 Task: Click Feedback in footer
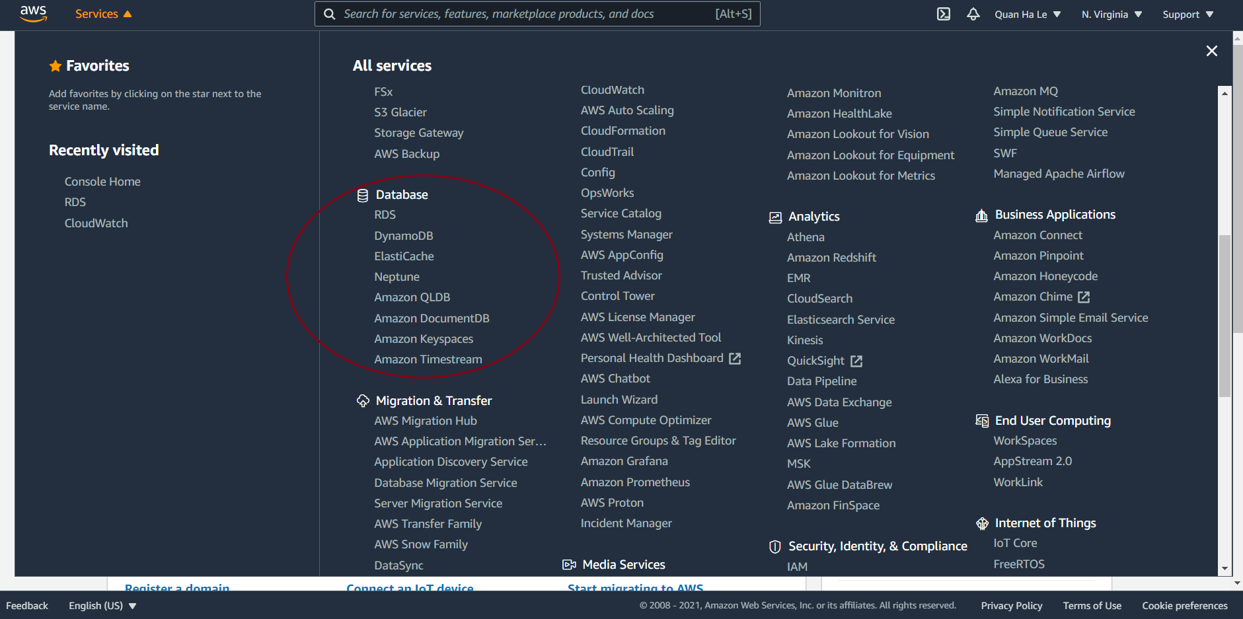[x=27, y=606]
